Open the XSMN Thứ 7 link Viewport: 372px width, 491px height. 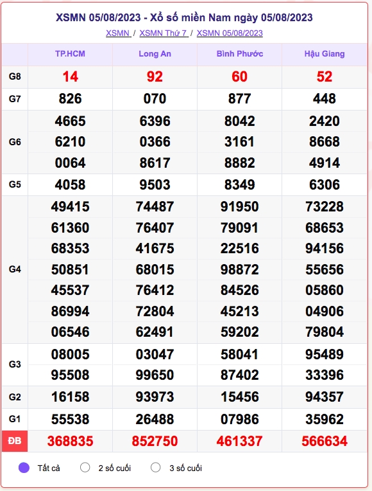click(x=164, y=33)
